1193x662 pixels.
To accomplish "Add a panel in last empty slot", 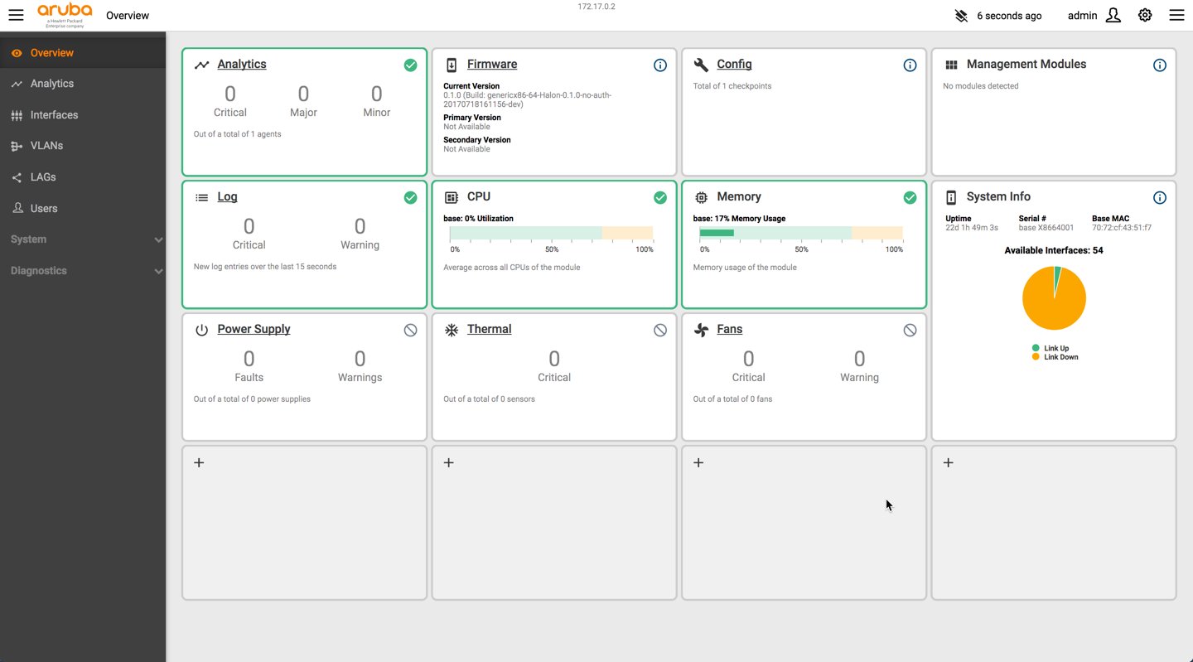I will pyautogui.click(x=948, y=463).
